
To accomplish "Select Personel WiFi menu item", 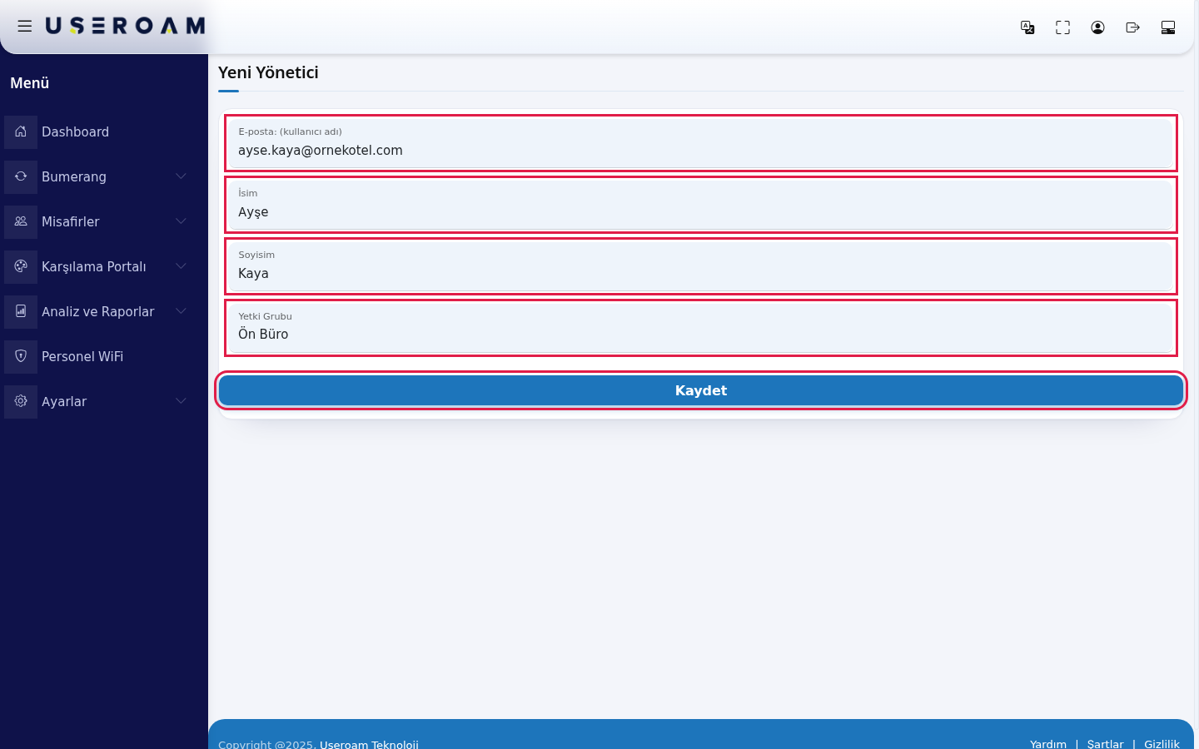I will (x=82, y=356).
